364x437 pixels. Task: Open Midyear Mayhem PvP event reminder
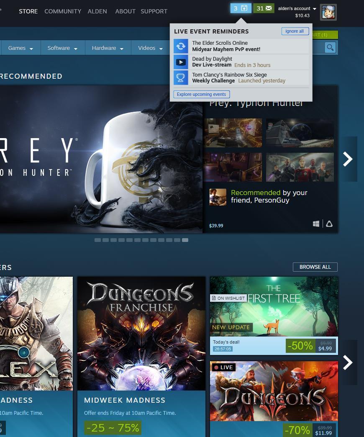click(241, 46)
